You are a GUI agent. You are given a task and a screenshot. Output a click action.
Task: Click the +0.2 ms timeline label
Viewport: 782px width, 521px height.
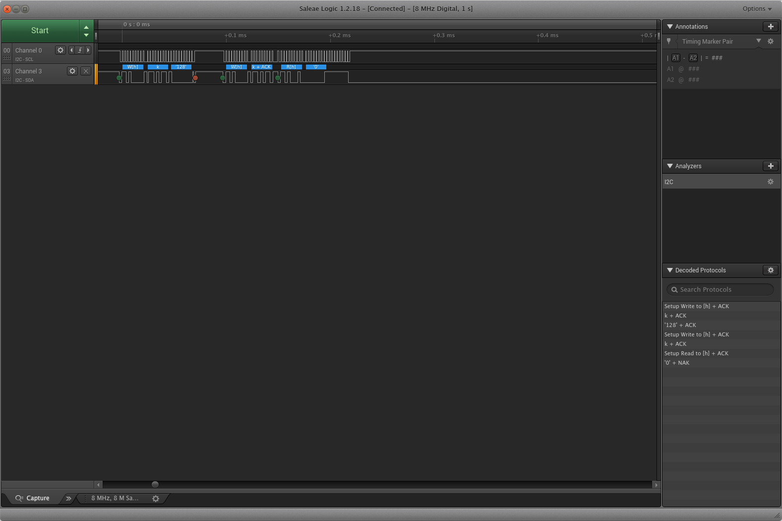tap(340, 36)
